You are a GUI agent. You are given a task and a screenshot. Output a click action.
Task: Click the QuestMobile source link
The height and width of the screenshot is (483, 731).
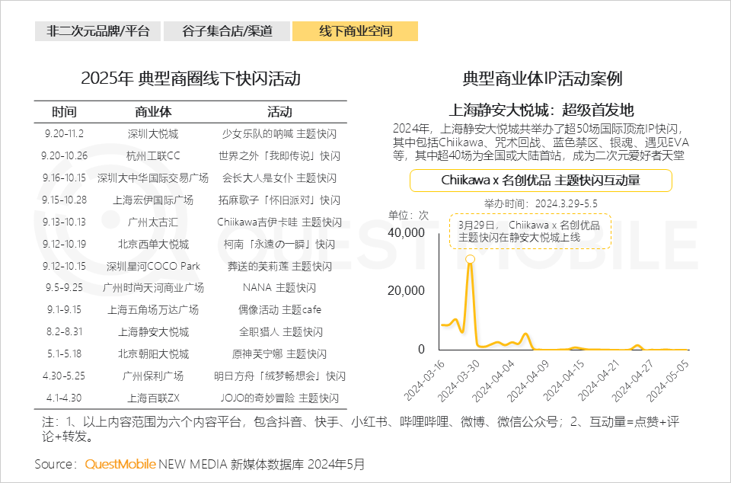tap(120, 463)
